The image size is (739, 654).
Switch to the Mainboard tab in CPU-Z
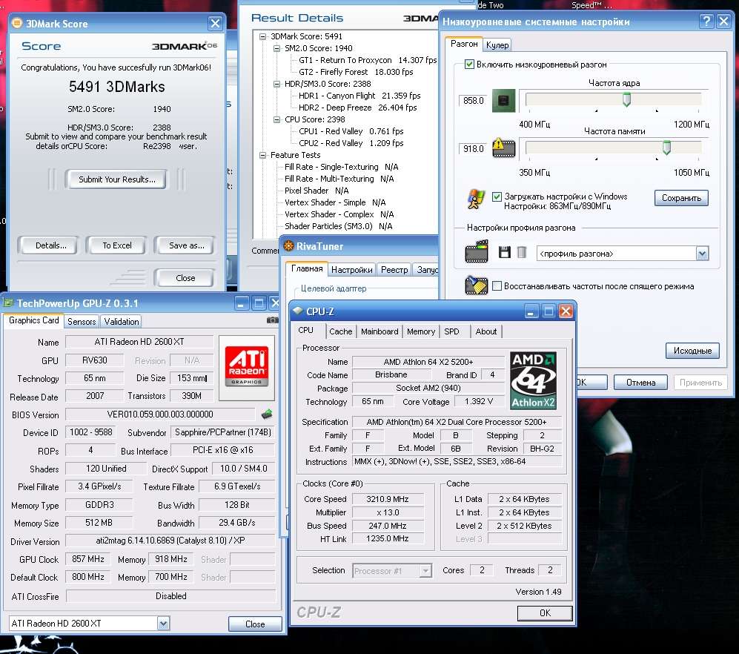point(380,331)
